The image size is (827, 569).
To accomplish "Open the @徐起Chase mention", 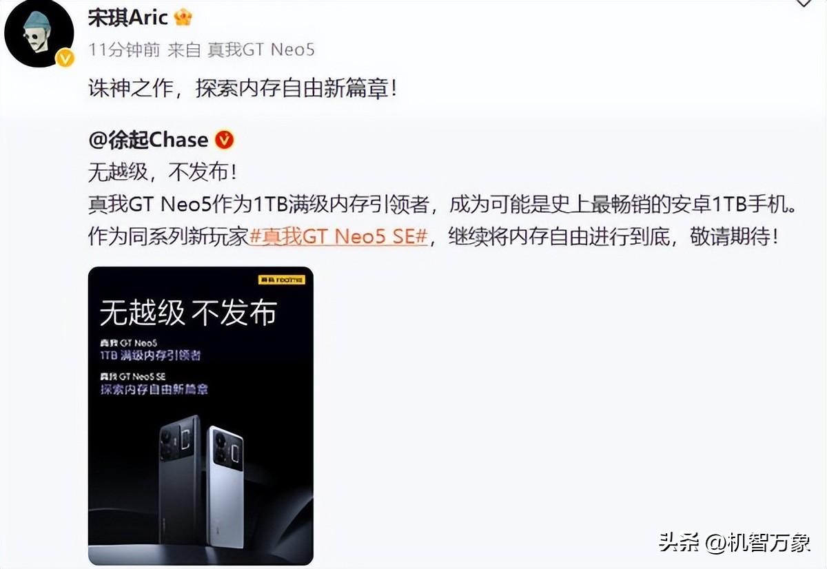I will pos(148,141).
